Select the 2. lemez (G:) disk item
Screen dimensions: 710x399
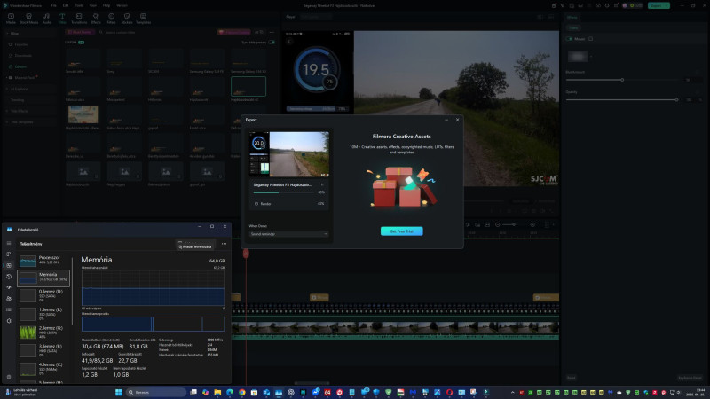point(43,332)
